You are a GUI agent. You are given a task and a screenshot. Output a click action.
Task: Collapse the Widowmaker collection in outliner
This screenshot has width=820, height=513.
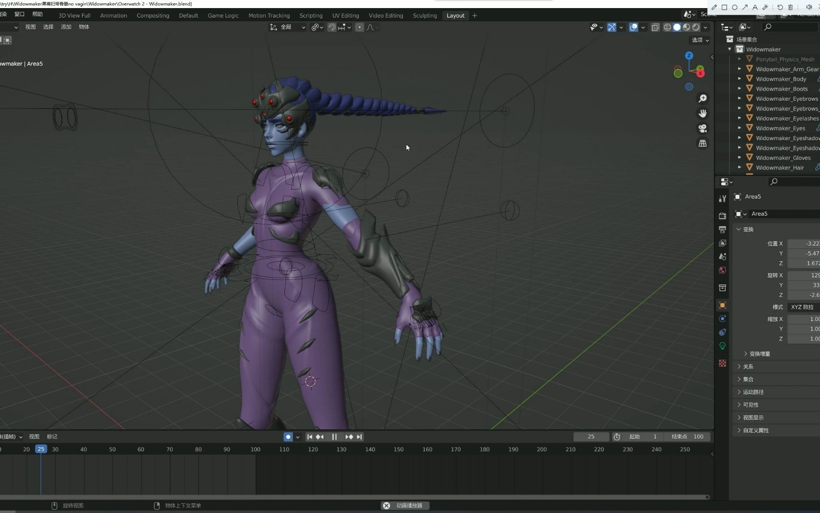729,49
